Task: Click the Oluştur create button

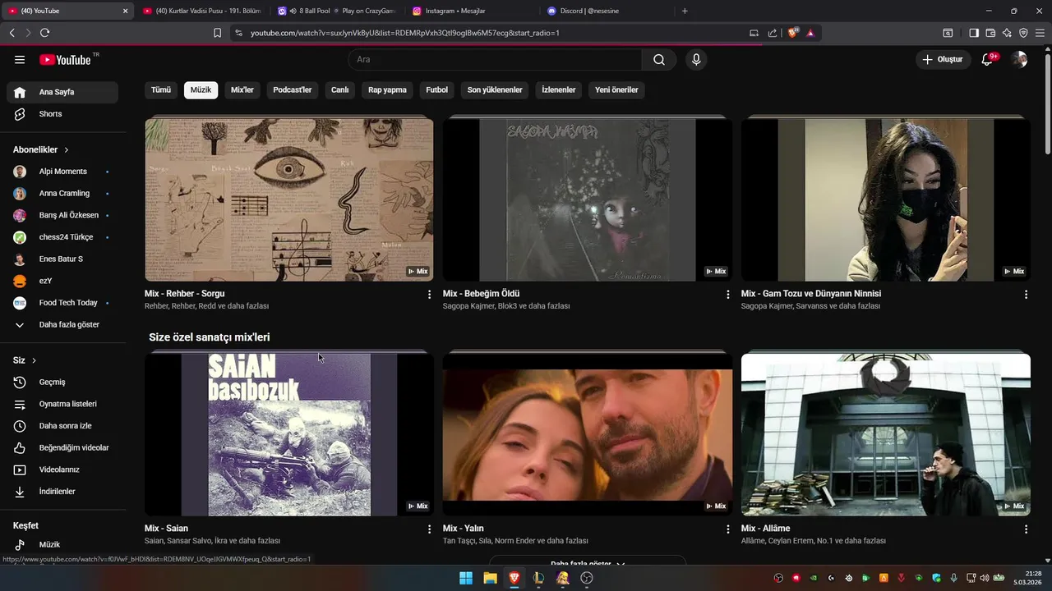Action: pyautogui.click(x=943, y=60)
